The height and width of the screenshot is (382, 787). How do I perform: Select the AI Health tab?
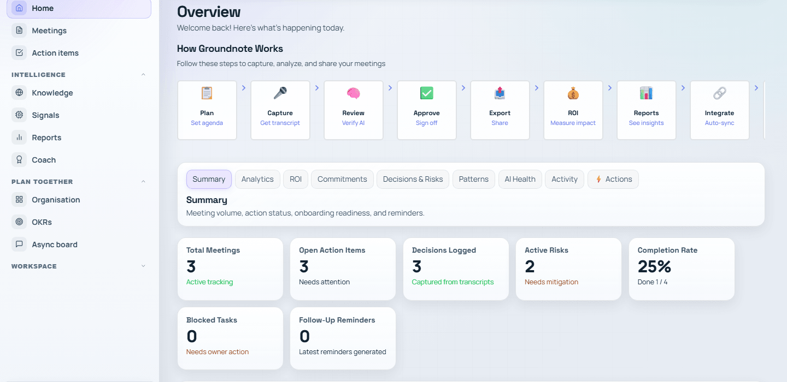point(520,179)
